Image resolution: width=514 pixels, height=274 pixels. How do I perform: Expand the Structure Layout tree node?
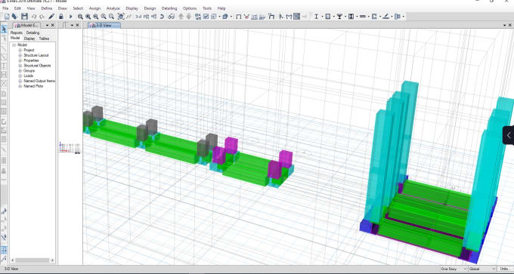pyautogui.click(x=20, y=55)
